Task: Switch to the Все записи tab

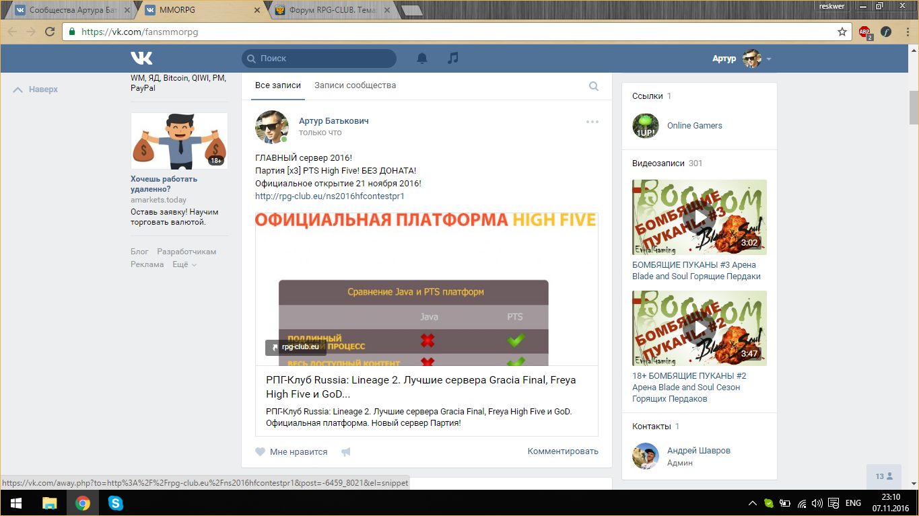Action: click(278, 85)
